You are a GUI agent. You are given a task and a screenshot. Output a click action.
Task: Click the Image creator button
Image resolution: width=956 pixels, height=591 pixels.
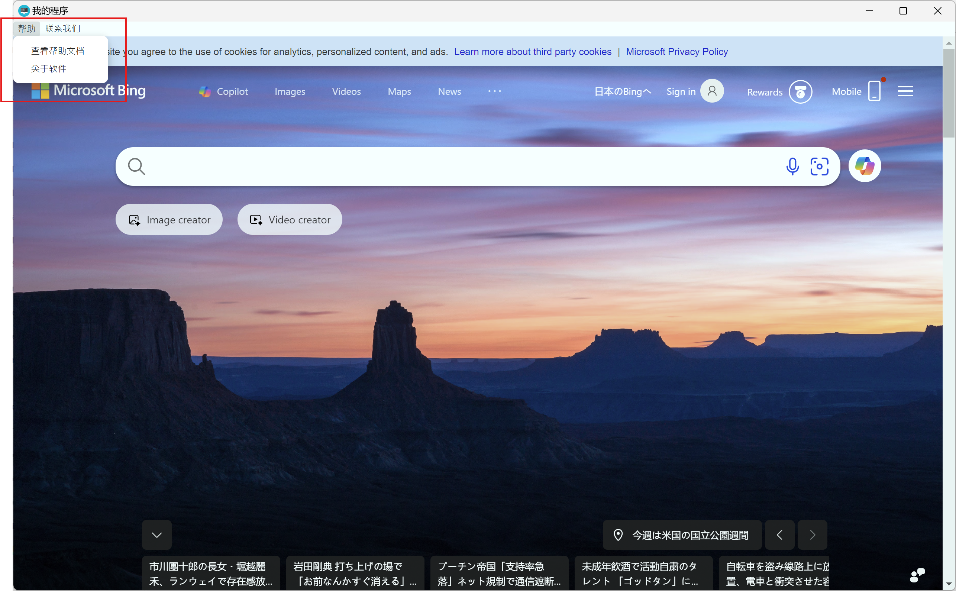tap(169, 220)
